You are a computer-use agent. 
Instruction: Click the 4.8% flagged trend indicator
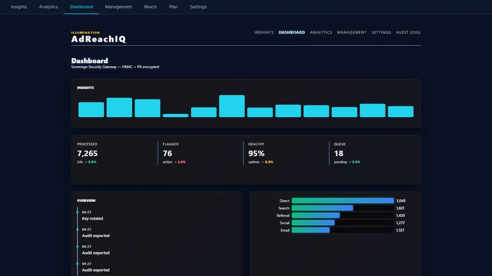(x=180, y=162)
